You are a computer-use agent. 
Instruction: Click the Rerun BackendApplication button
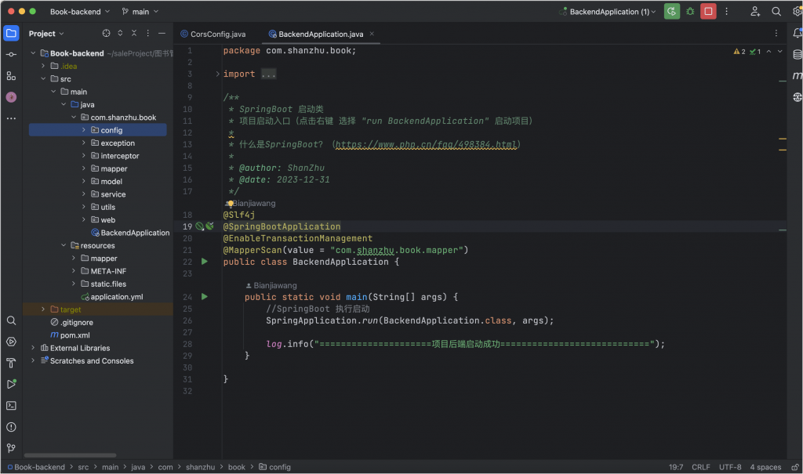tap(671, 12)
